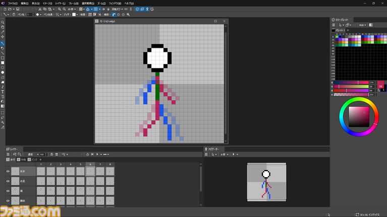The image size is (387, 217).
Task: Open the Navigator 6倍 zoom dropdown
Action: pos(225,155)
